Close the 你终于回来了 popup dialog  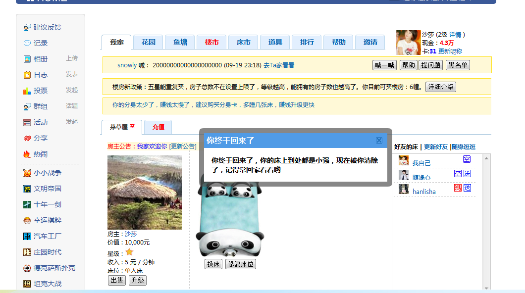point(379,141)
